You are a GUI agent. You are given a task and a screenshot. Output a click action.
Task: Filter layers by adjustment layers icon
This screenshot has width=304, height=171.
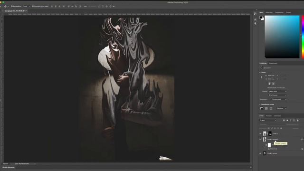coord(287,120)
